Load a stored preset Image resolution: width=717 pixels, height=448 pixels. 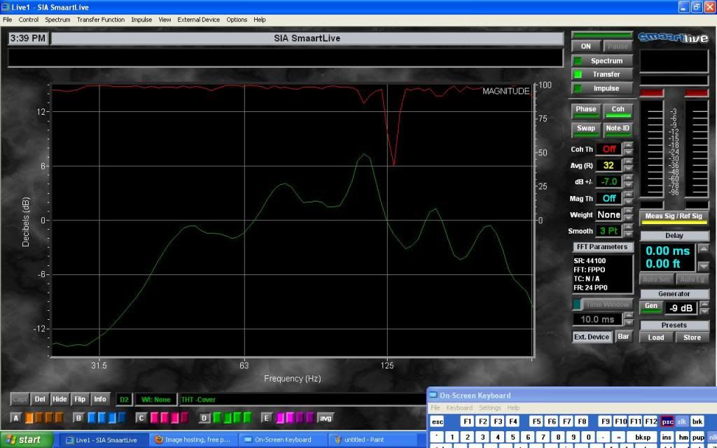(x=655, y=337)
